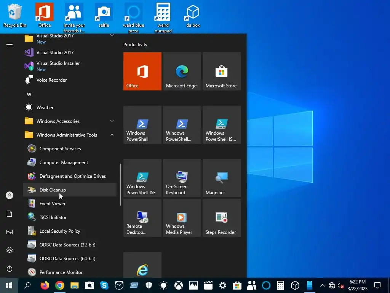The width and height of the screenshot is (390, 293).
Task: Launch Performance Monitor
Action: [70, 272]
